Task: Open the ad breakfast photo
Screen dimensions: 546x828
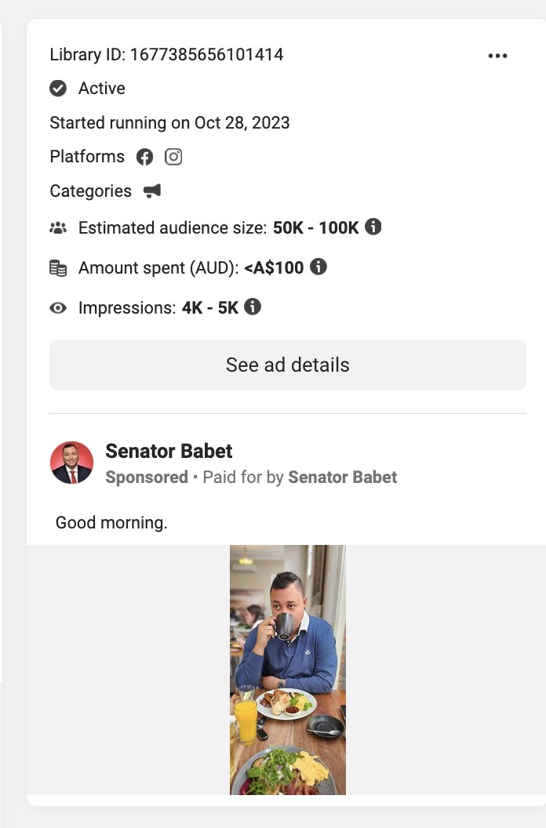Action: pos(288,670)
